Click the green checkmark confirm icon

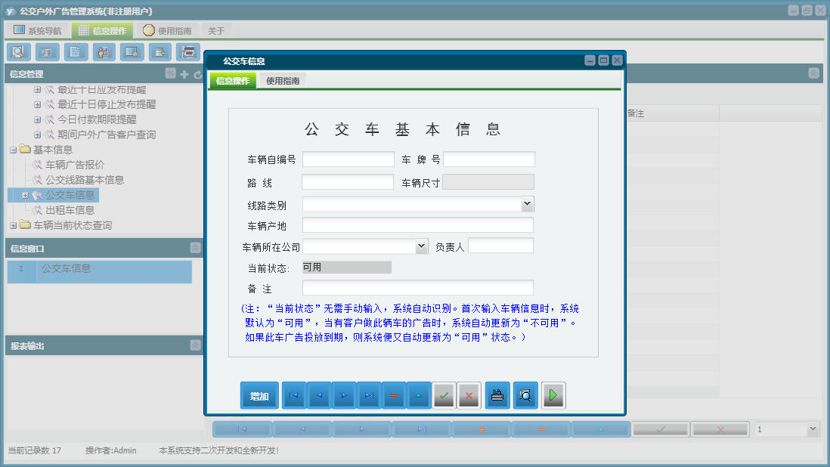pos(444,395)
